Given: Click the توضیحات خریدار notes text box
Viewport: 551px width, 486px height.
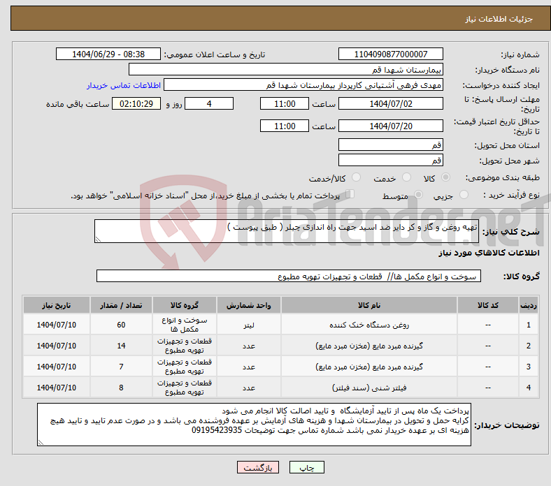Looking at the screenshot, I should pos(254,424).
